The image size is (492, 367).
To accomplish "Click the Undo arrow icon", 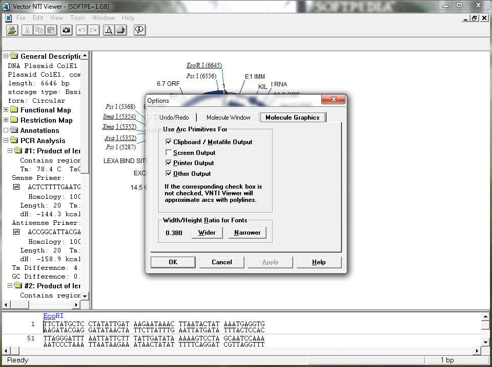I will point(81,30).
